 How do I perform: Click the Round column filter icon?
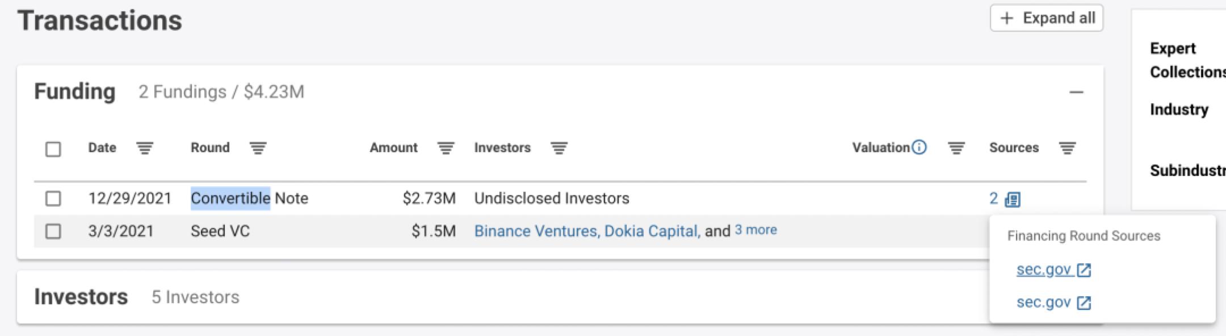258,148
